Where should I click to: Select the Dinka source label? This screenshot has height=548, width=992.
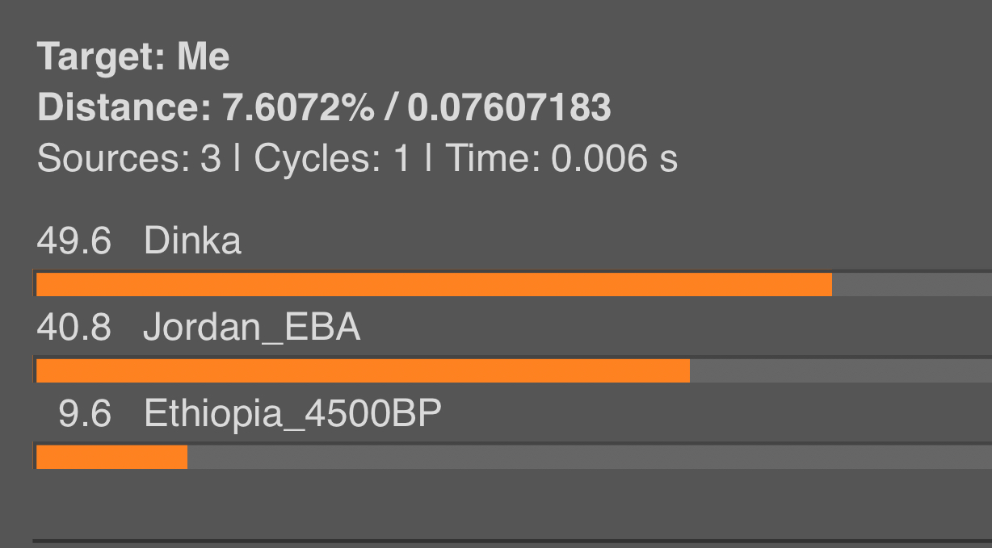[192, 241]
